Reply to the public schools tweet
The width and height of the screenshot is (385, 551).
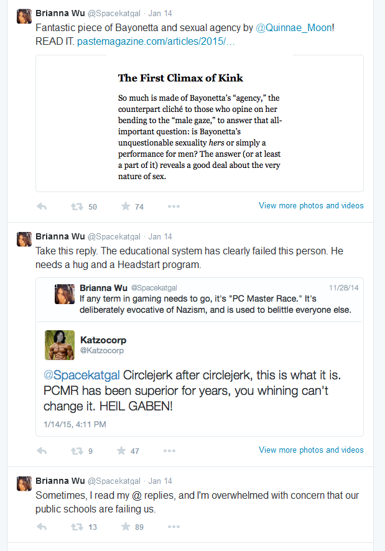click(42, 527)
